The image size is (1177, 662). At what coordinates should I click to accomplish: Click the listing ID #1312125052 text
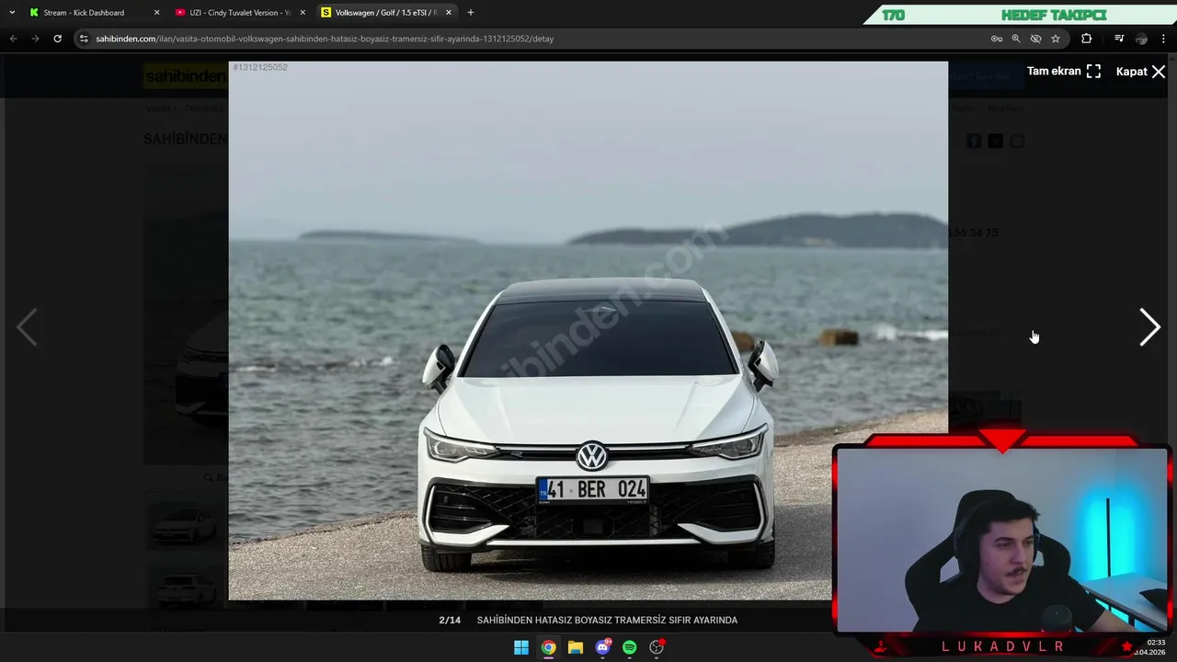(260, 67)
